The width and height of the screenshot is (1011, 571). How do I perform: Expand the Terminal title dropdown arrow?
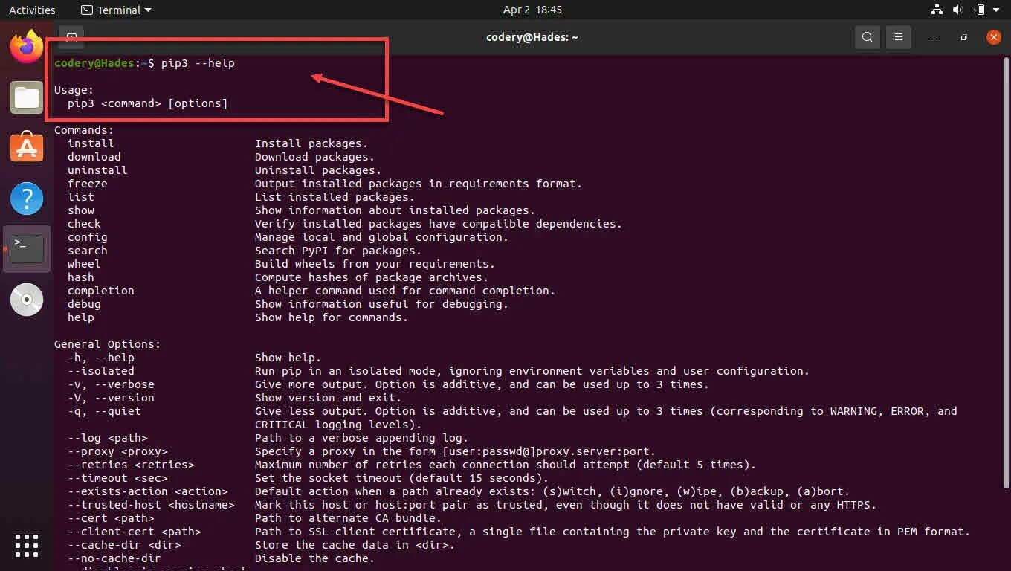148,10
